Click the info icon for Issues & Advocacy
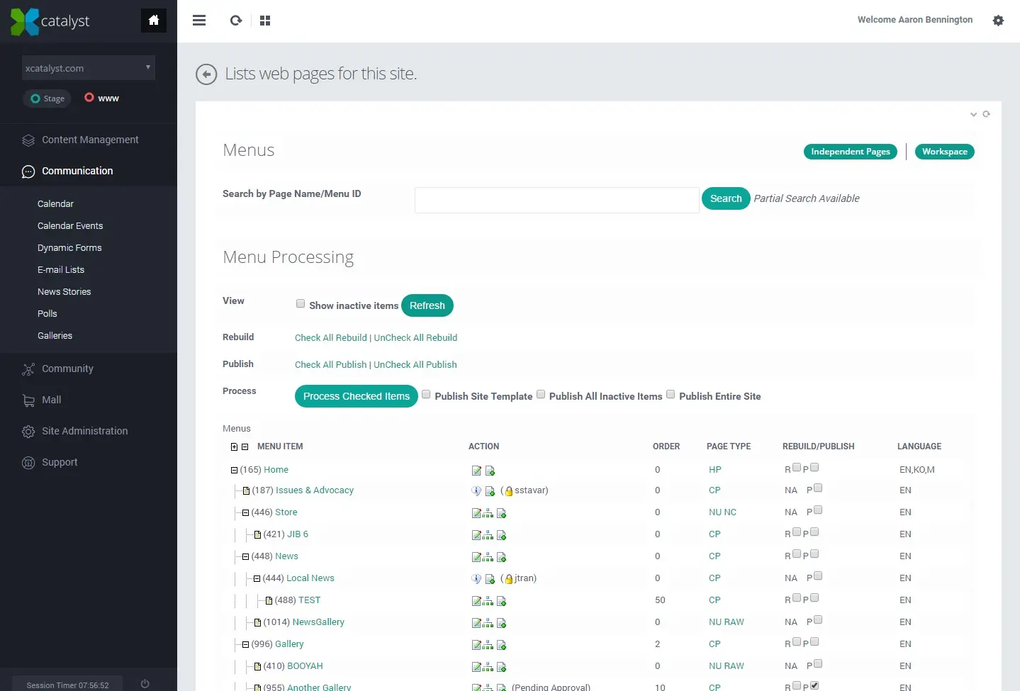 [x=476, y=491]
